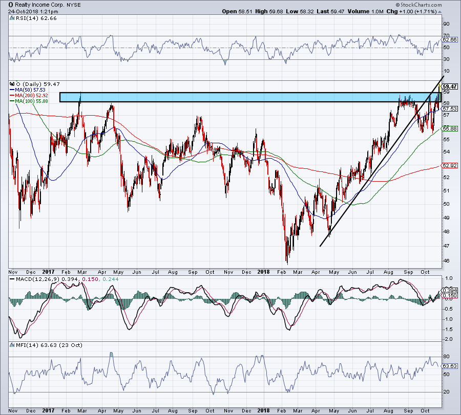Click the Volume 1.0M value
The height and width of the screenshot is (415, 461).
(x=365, y=11)
